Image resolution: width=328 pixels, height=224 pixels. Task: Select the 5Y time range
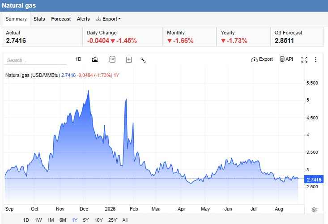coord(86,220)
